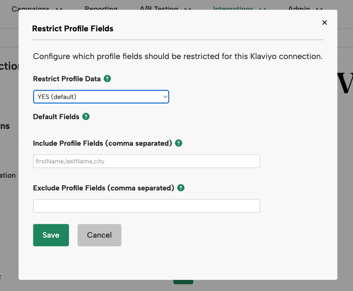Screen dimensions: 353x291
Task: Expand the Integrations dropdown chevron
Action: (x=262, y=9)
